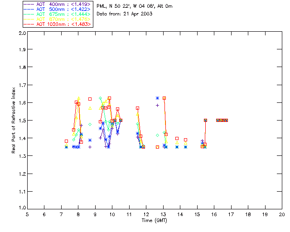Click the 1.8 y-axis tick label
The width and height of the screenshot is (290, 232).
pyautogui.click(x=22, y=67)
